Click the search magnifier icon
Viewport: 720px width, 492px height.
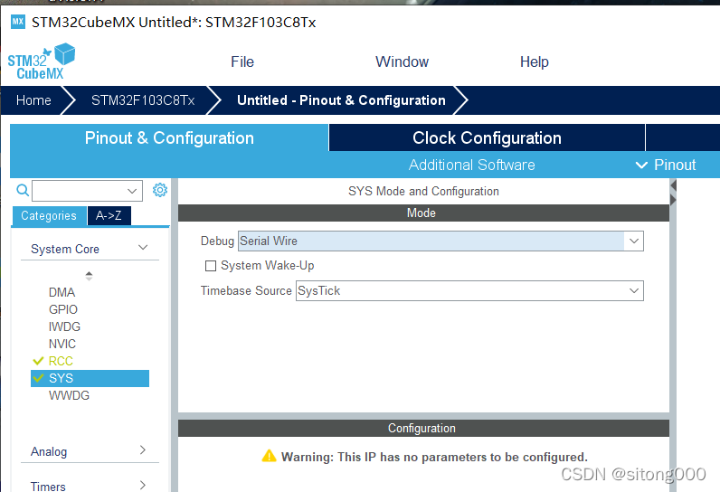(23, 190)
